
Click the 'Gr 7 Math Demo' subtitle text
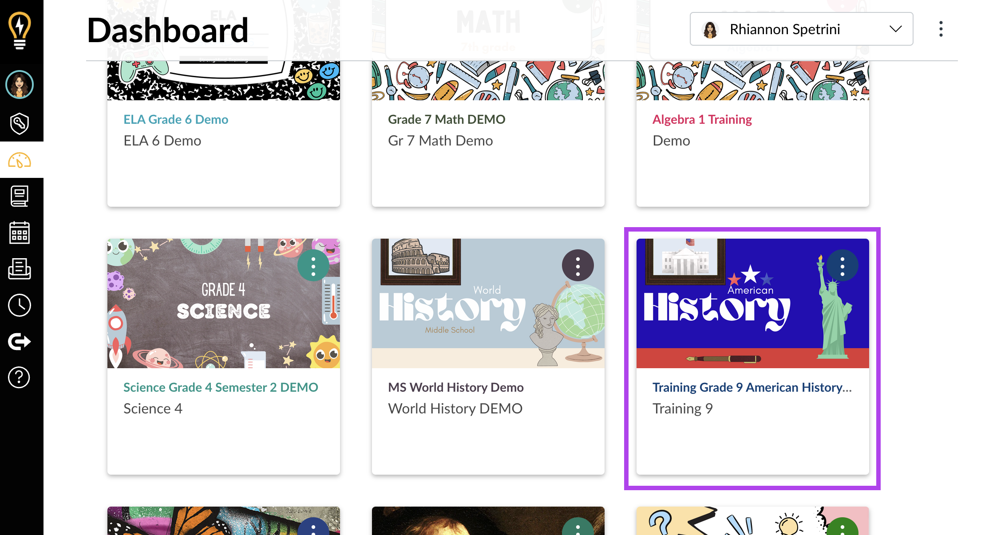tap(440, 141)
